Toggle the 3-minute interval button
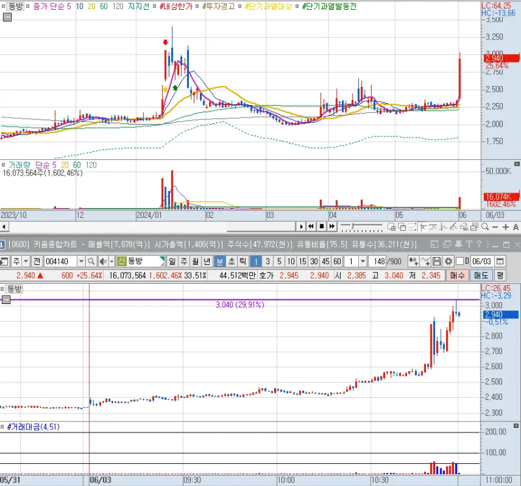This screenshot has height=486, width=521. coord(268,262)
